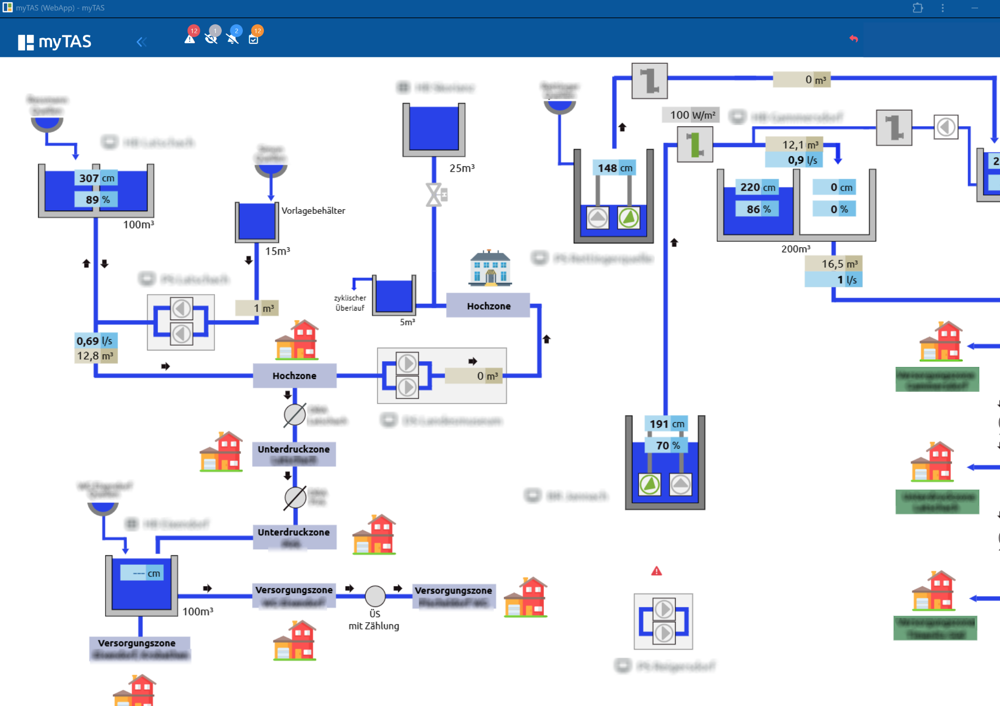Click the slider valve below 25m³ tank
1000x706 pixels.
(434, 195)
